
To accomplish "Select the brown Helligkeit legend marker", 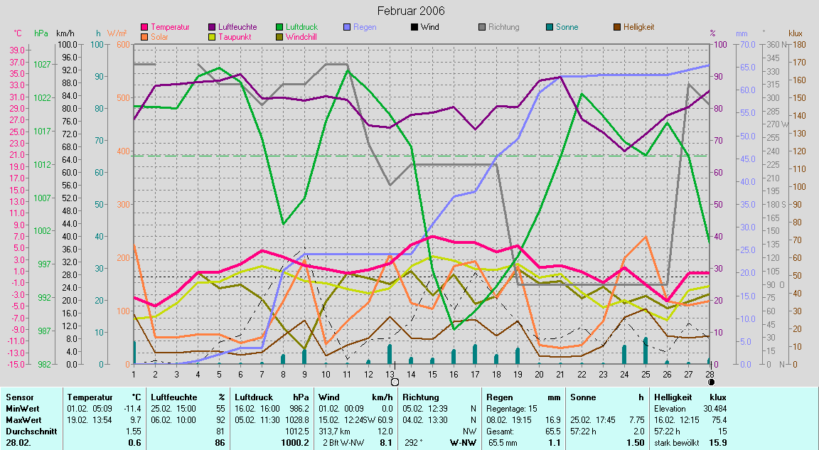I will [x=616, y=27].
